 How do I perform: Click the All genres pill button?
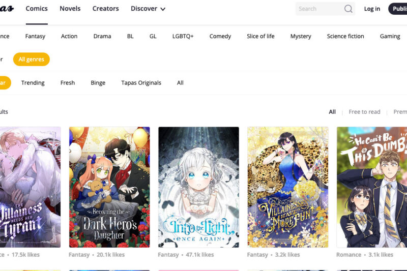32,59
